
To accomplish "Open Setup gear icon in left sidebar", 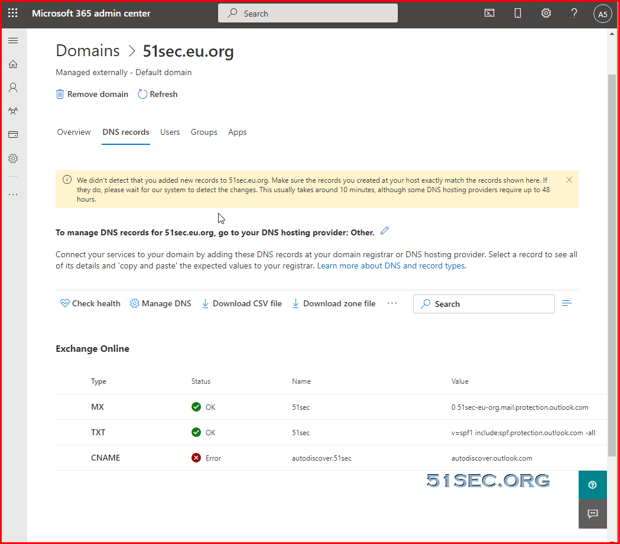I will pyautogui.click(x=13, y=158).
